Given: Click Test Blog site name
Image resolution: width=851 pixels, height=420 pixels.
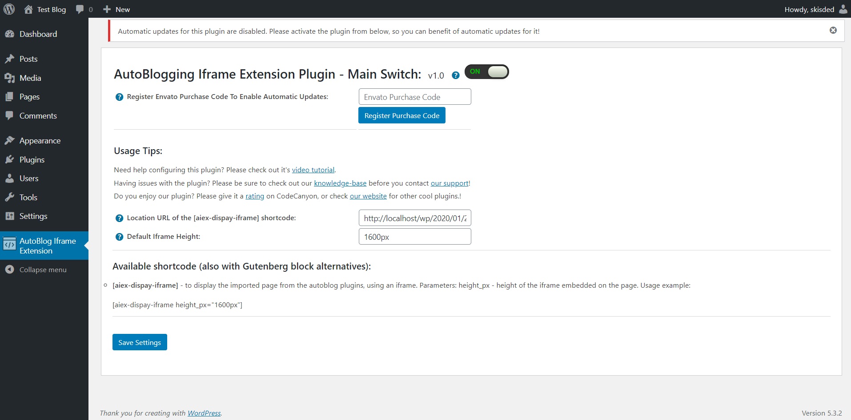Looking at the screenshot, I should [x=52, y=9].
